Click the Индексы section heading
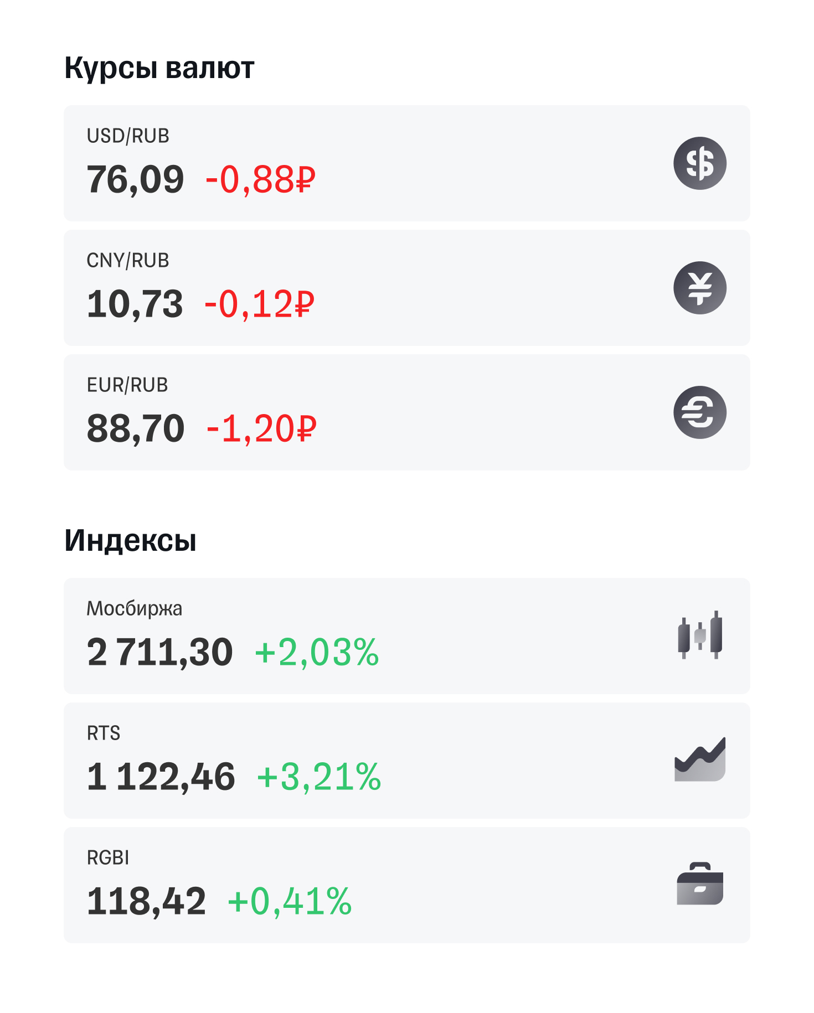 pyautogui.click(x=131, y=541)
